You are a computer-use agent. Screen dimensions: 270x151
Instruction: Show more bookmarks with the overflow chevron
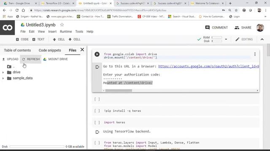pos(265,16)
